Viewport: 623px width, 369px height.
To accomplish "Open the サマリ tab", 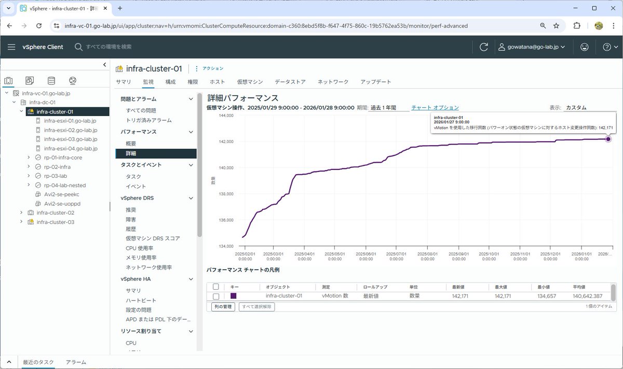I will (124, 82).
